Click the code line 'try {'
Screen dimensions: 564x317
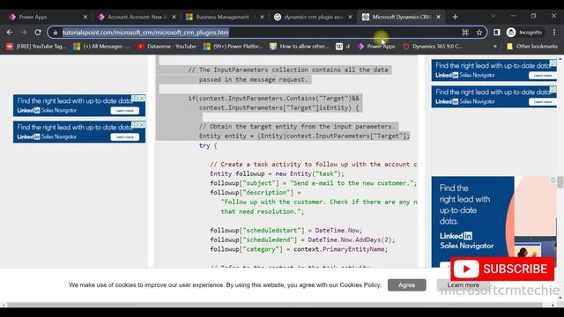tap(208, 145)
